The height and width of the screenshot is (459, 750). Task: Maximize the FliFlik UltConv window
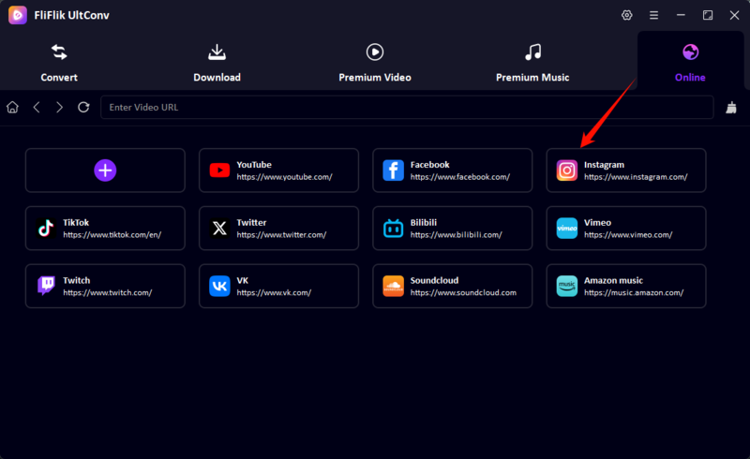tap(708, 15)
